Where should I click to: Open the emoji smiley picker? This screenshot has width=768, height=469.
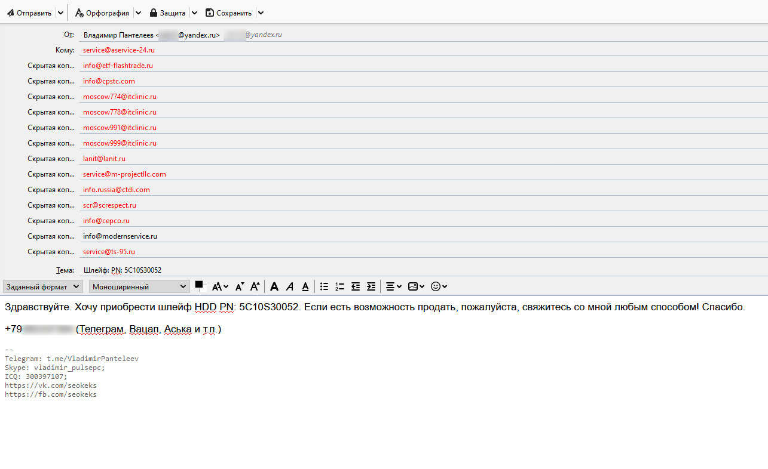point(439,286)
